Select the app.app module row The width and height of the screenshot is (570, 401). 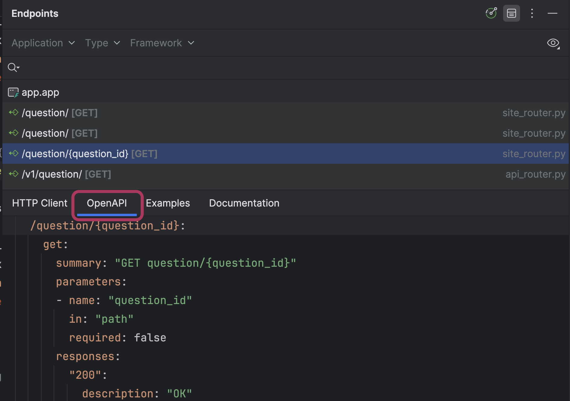(x=286, y=92)
